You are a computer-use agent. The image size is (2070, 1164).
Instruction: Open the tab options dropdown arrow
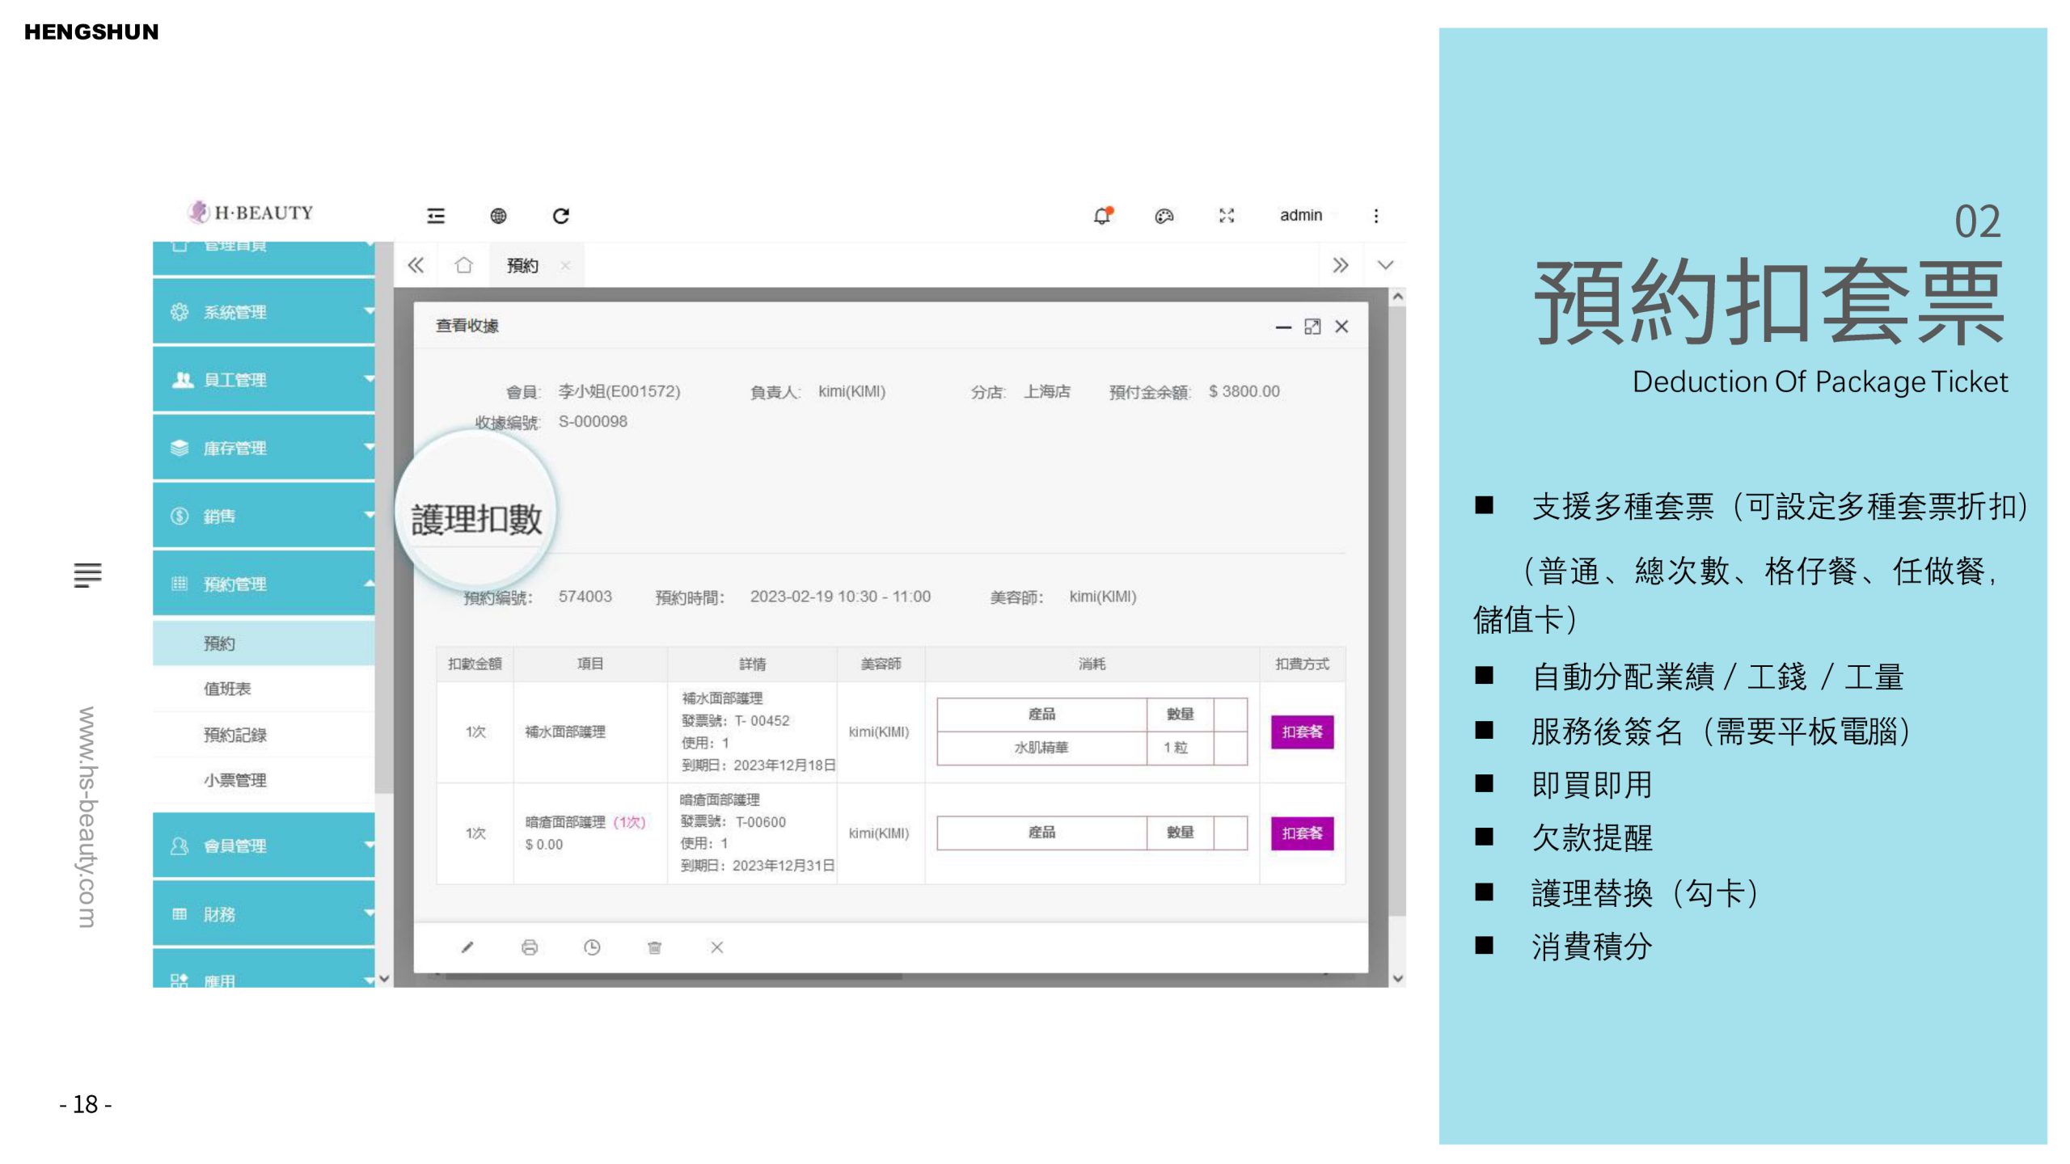pos(1385,265)
